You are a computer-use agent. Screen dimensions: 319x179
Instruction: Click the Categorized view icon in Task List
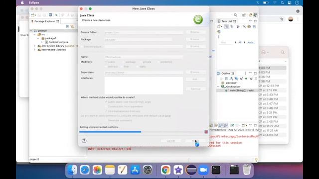(x=226, y=26)
